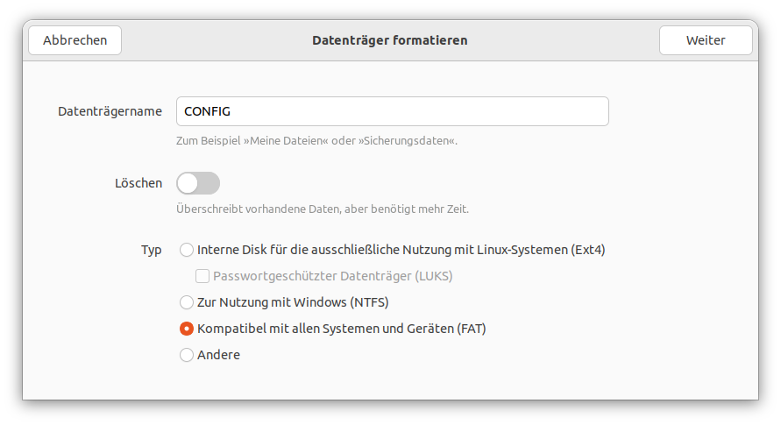Click the hint text beginning Zum Beispiel
This screenshot has height=425, width=781.
316,141
